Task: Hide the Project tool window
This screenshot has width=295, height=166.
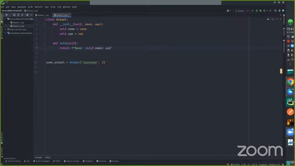Action: [31, 15]
